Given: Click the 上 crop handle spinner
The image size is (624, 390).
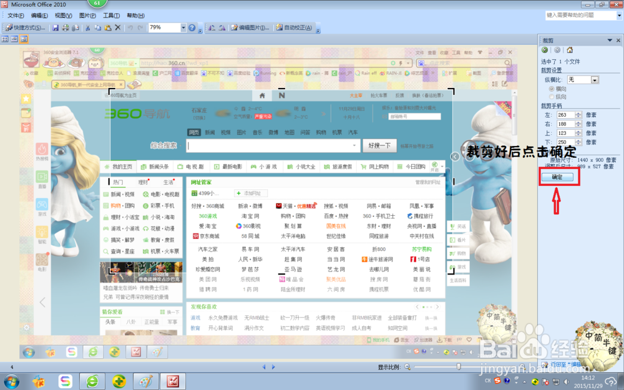Looking at the screenshot, I should [578, 134].
